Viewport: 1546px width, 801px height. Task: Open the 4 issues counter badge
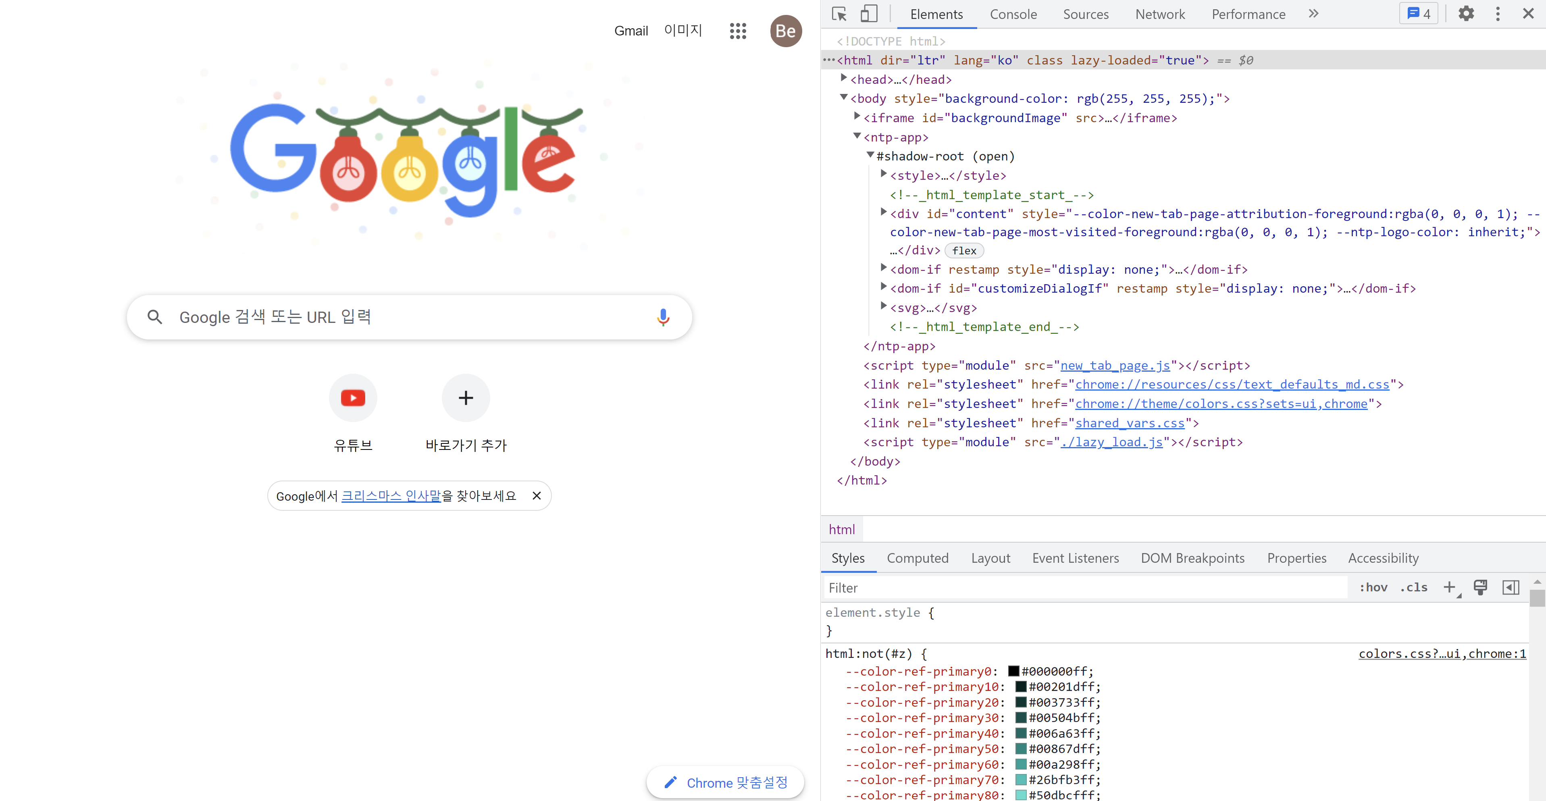click(1419, 14)
